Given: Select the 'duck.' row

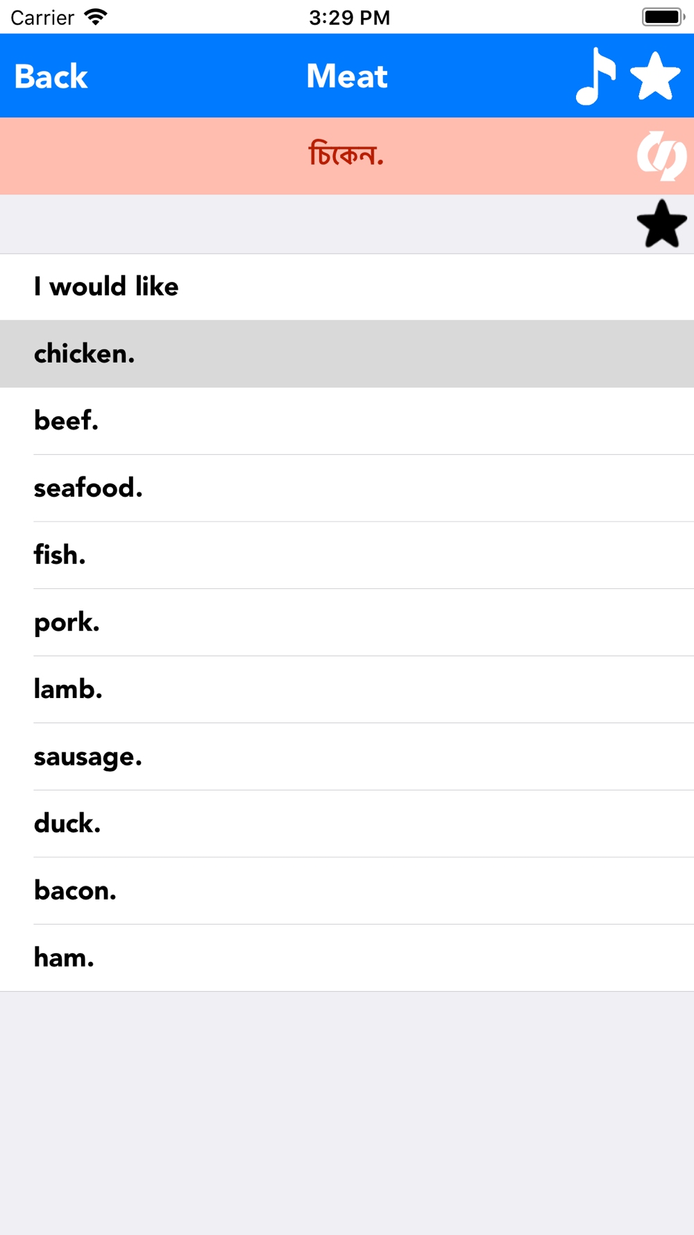Looking at the screenshot, I should coord(347,824).
